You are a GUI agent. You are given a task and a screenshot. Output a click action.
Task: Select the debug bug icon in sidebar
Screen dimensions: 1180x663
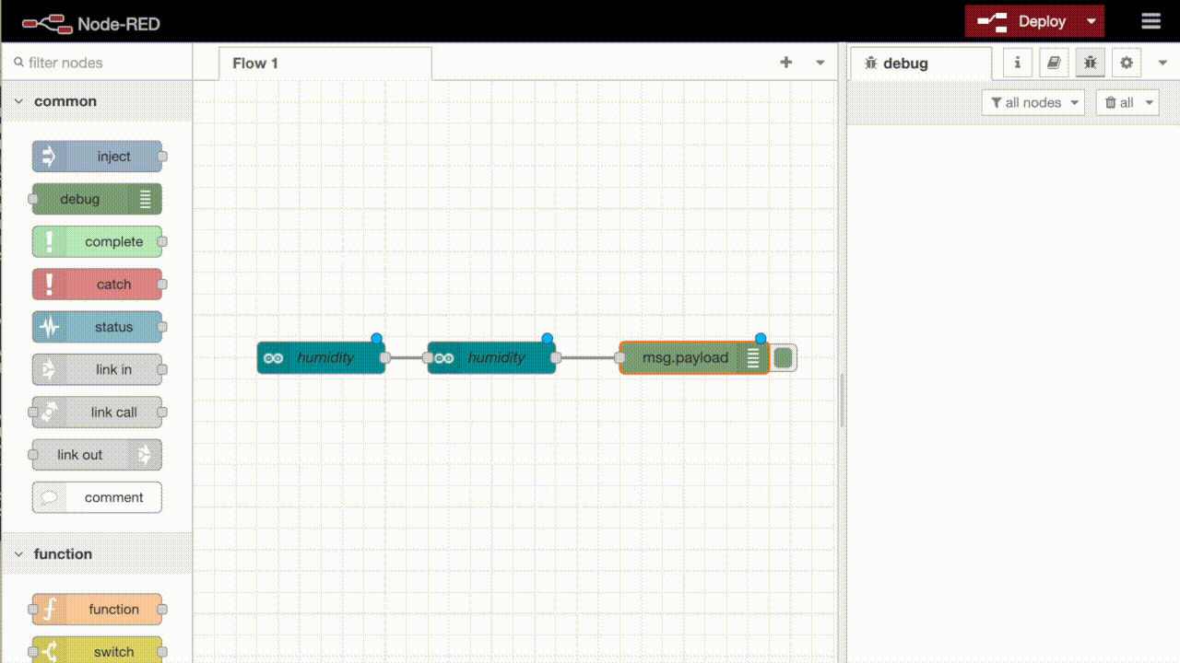click(x=1090, y=62)
